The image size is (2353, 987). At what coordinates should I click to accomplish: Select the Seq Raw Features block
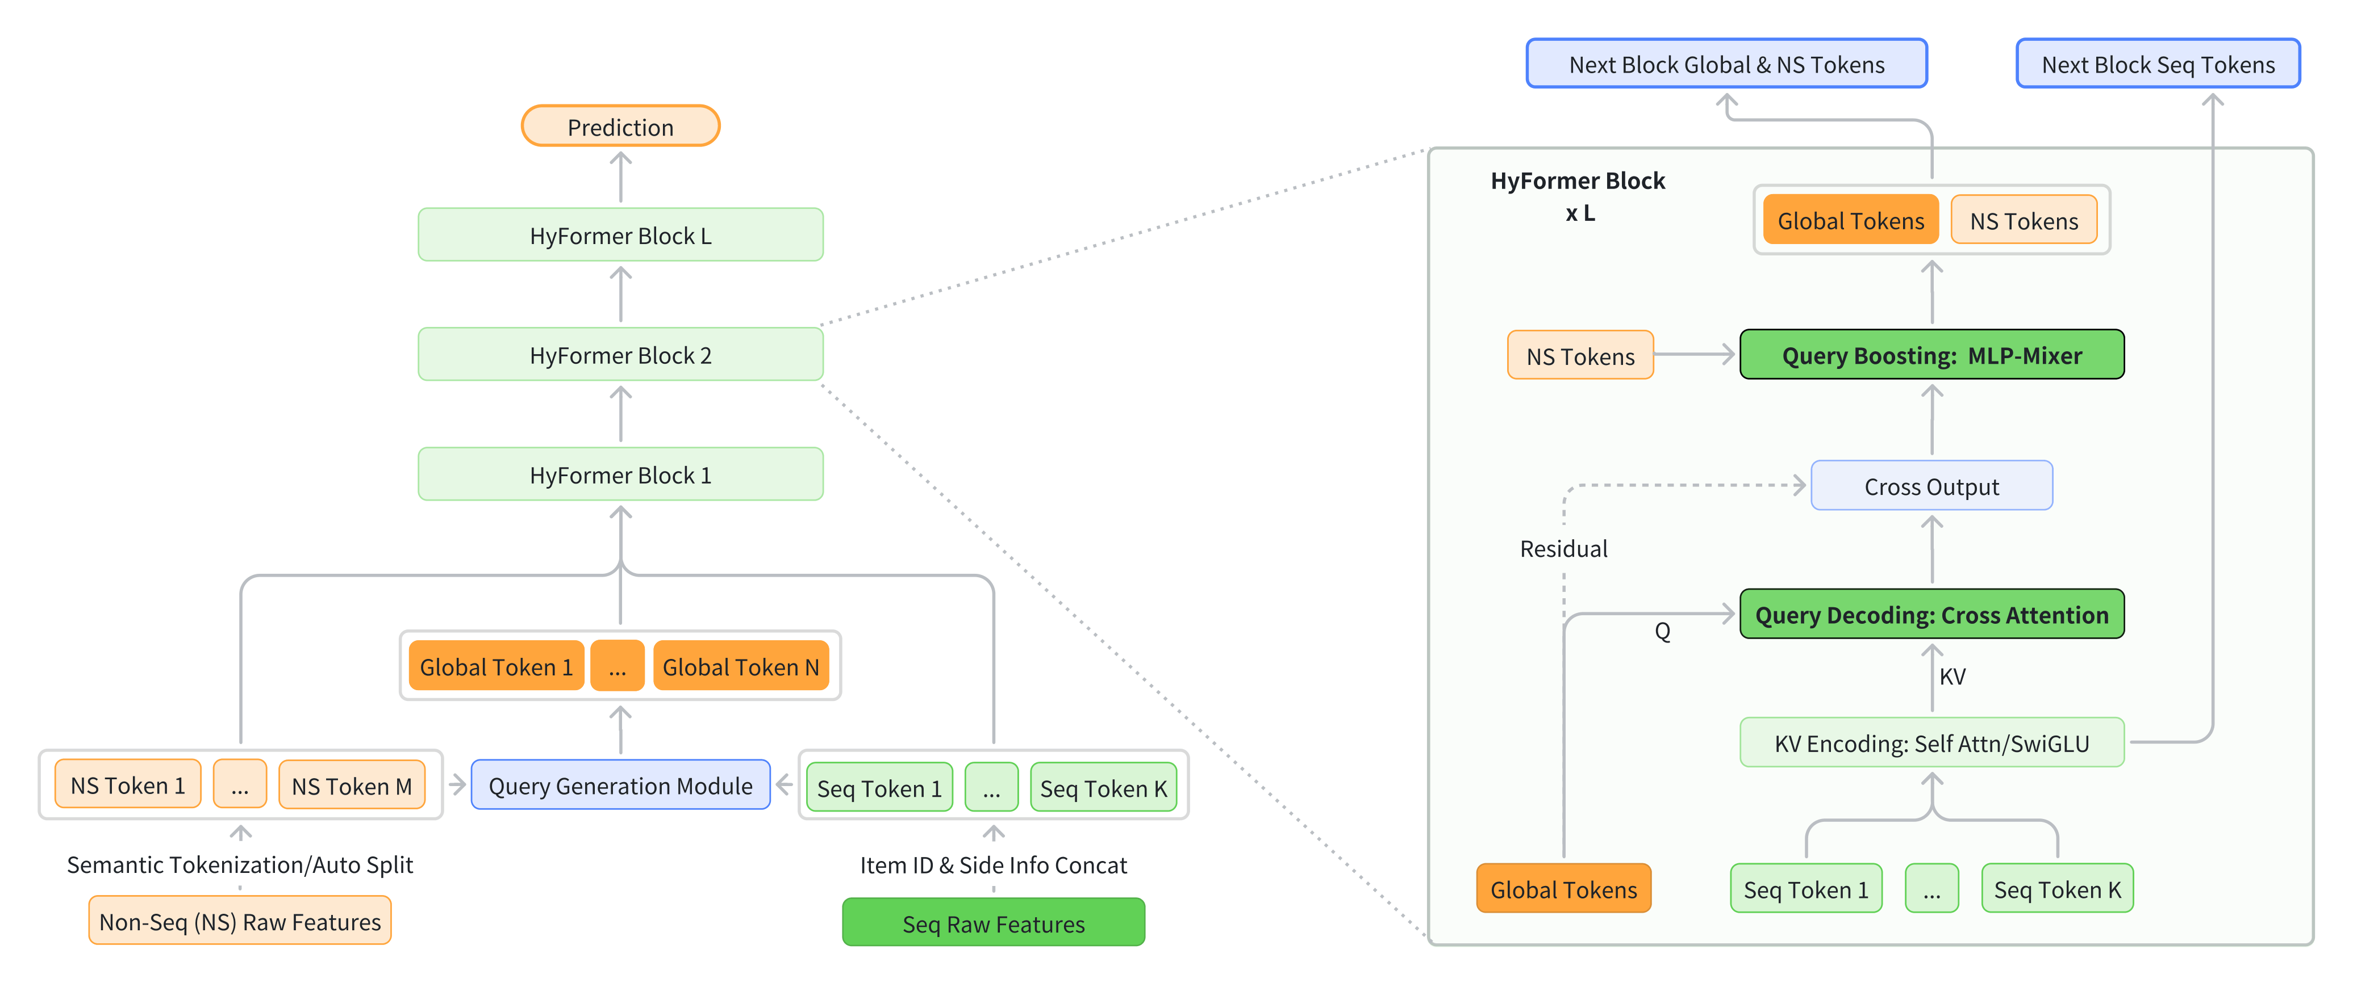993,923
